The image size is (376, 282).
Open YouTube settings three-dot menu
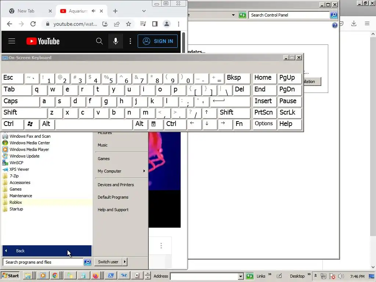(x=130, y=41)
